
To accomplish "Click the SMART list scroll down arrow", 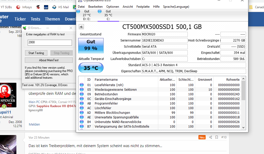I will coord(243,128).
